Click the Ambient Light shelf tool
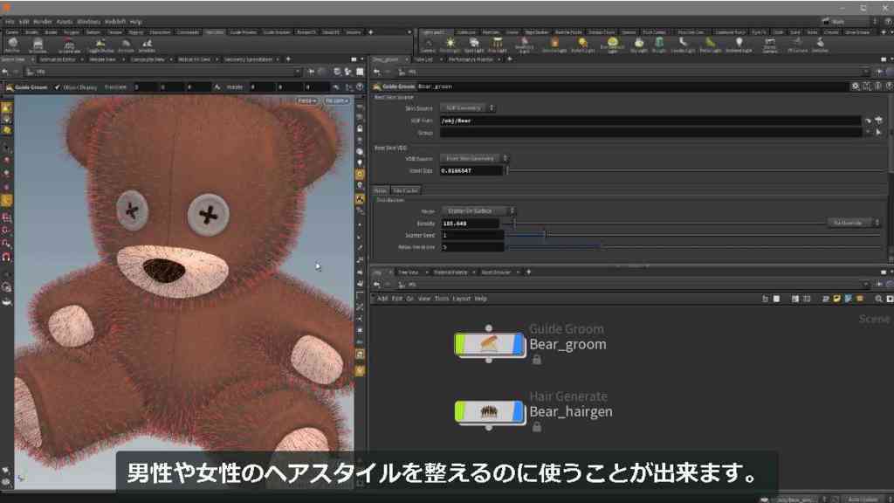894x503 pixels. point(739,45)
